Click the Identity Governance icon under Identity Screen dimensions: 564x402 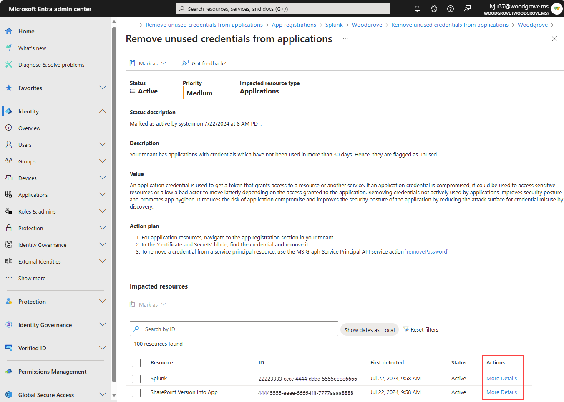pyautogui.click(x=9, y=245)
